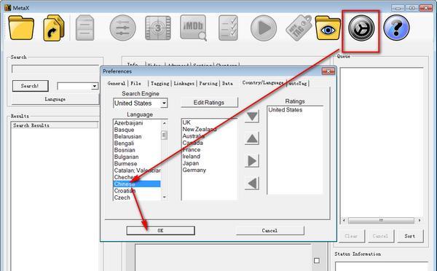Open the preferences wheel icon
437x271 pixels.
pyautogui.click(x=361, y=28)
